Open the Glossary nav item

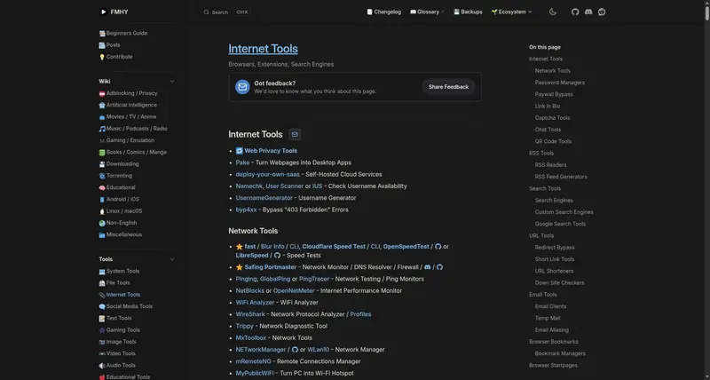point(427,12)
